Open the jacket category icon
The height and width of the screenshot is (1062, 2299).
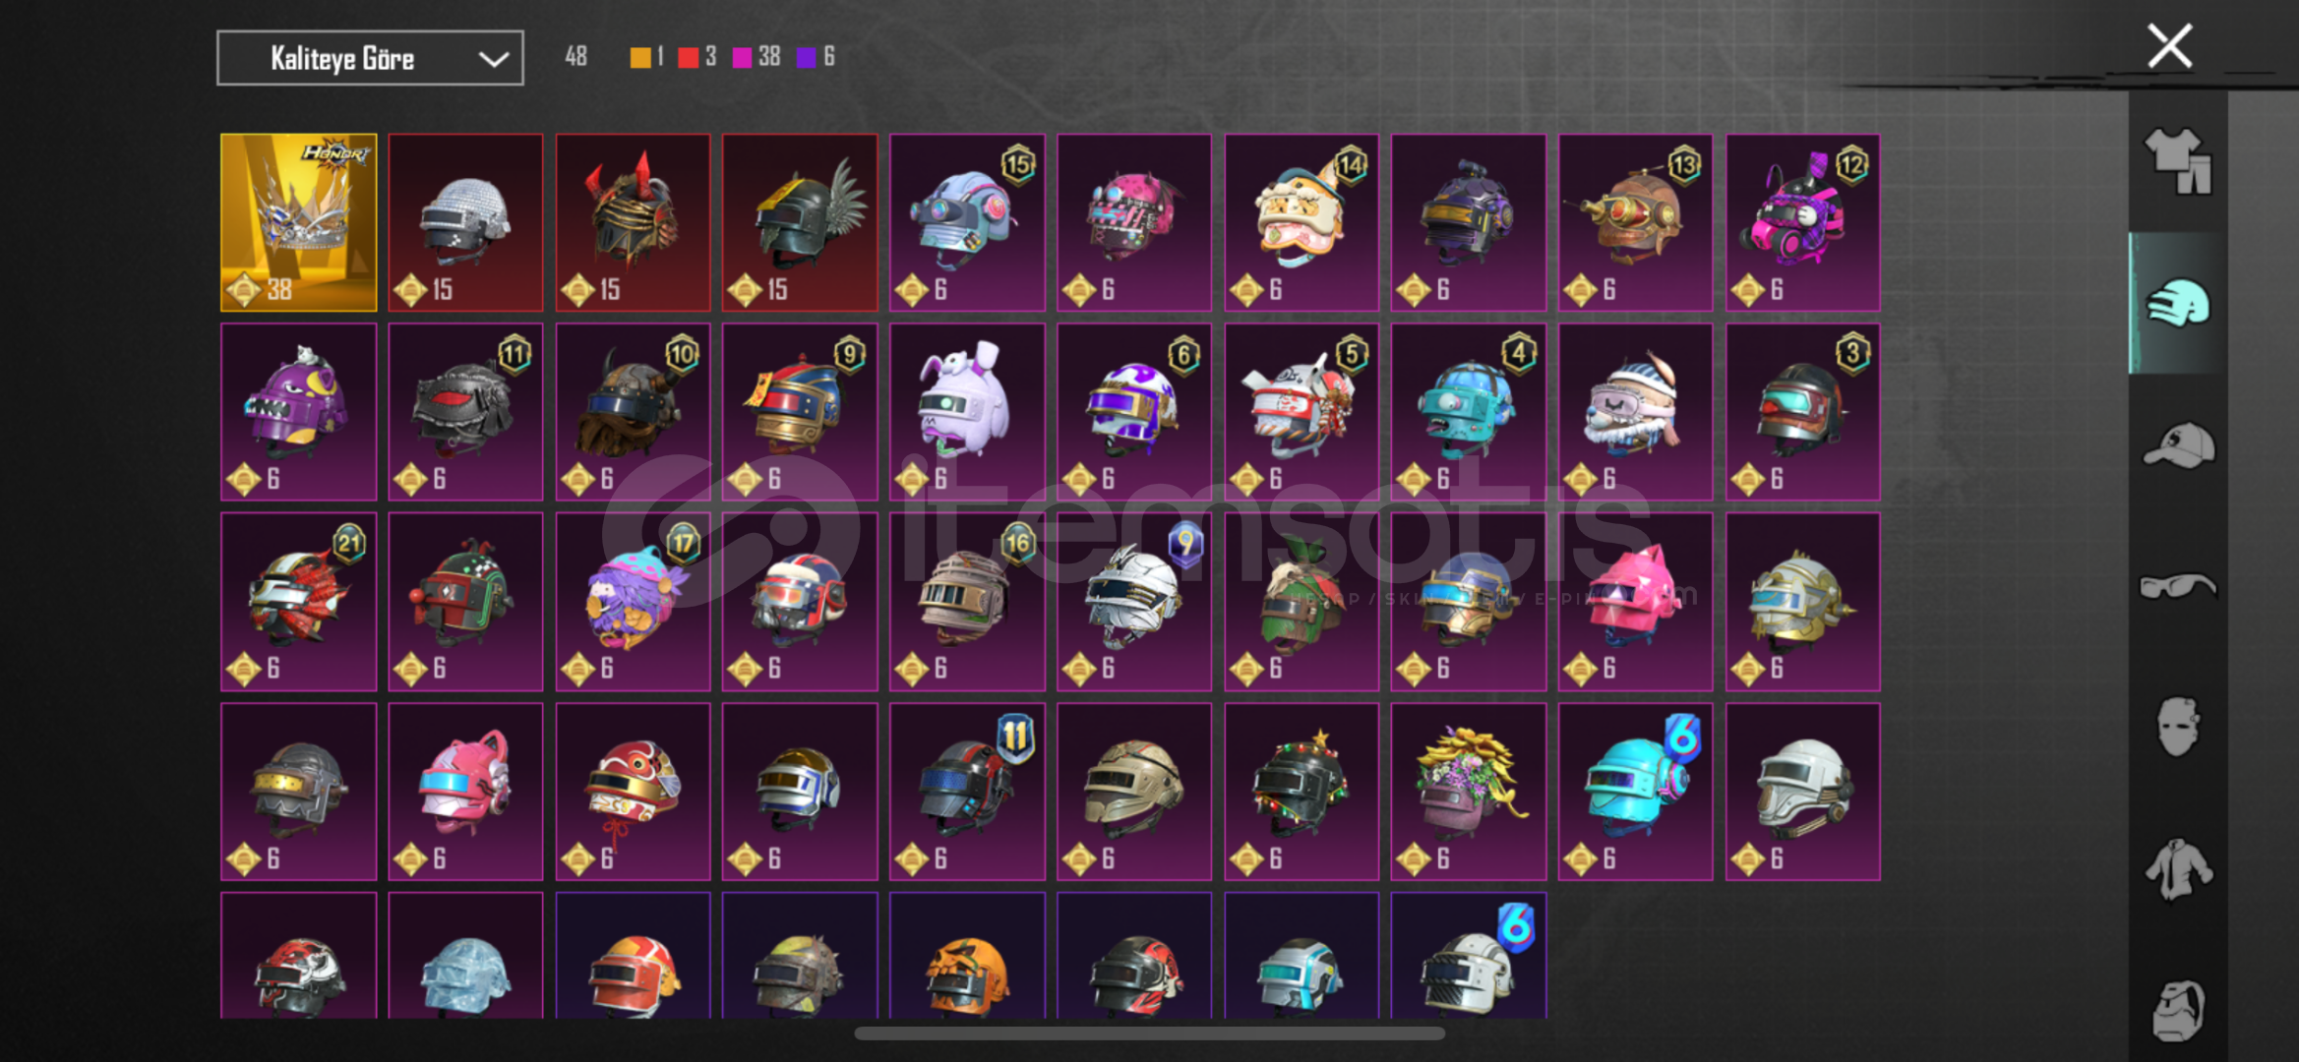[2178, 868]
